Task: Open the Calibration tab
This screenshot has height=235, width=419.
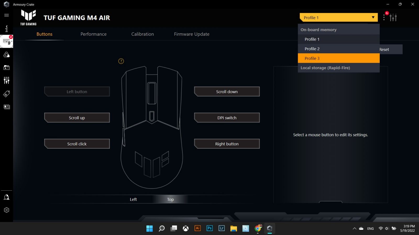Action: click(x=142, y=34)
